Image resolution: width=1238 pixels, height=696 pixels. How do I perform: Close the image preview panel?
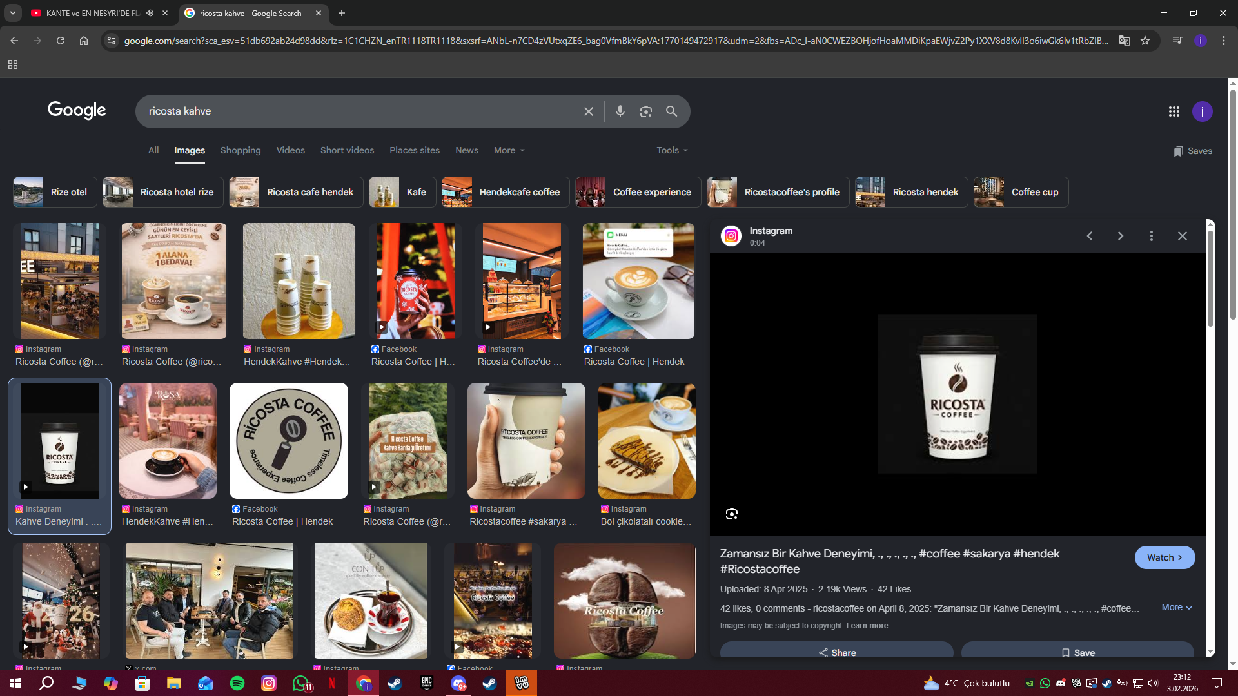click(1183, 236)
